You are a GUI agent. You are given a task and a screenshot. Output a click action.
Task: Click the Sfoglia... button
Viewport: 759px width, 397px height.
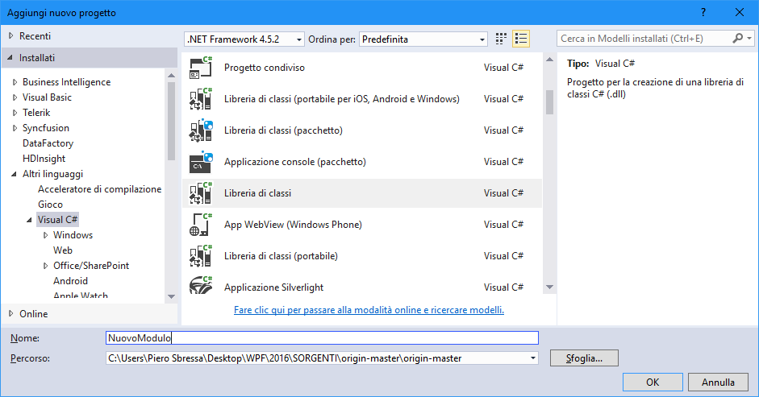pos(584,358)
